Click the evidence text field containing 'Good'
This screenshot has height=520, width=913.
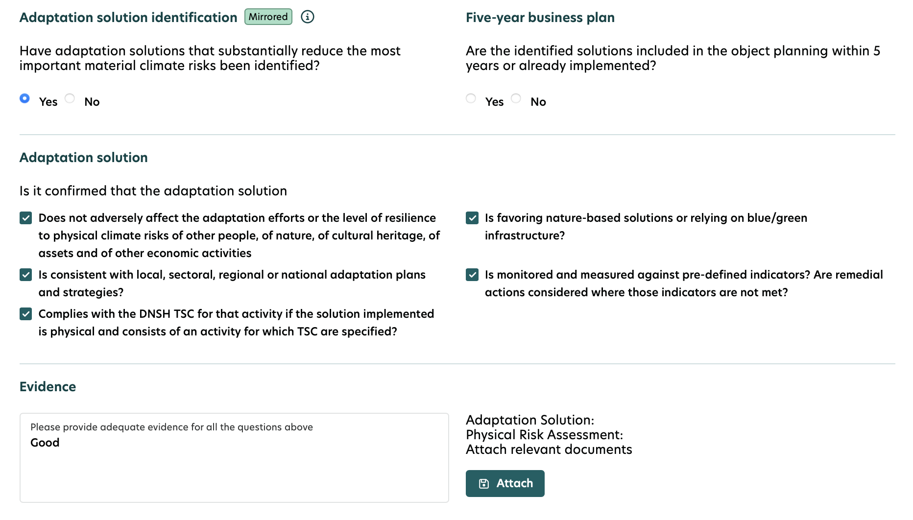[x=234, y=465]
